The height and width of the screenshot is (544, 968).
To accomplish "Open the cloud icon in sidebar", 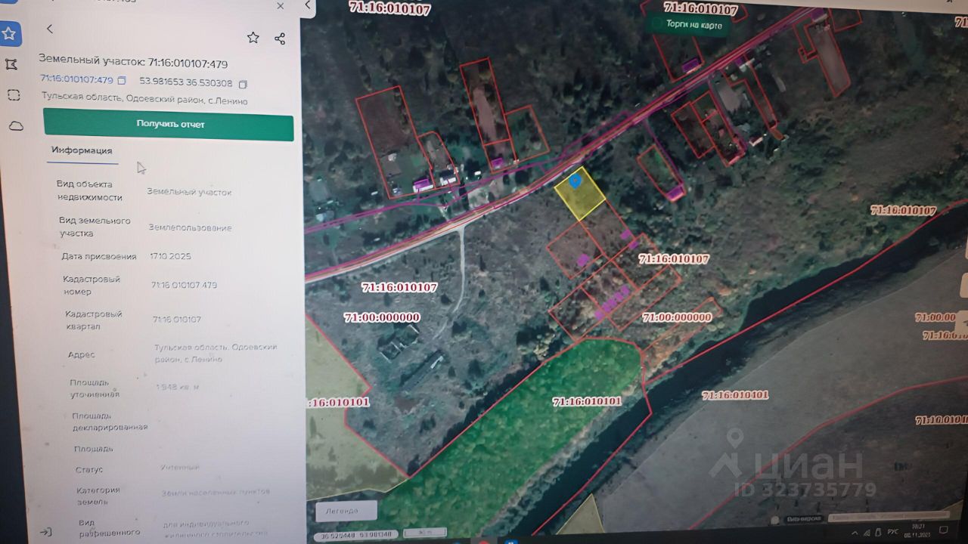I will coord(16,126).
